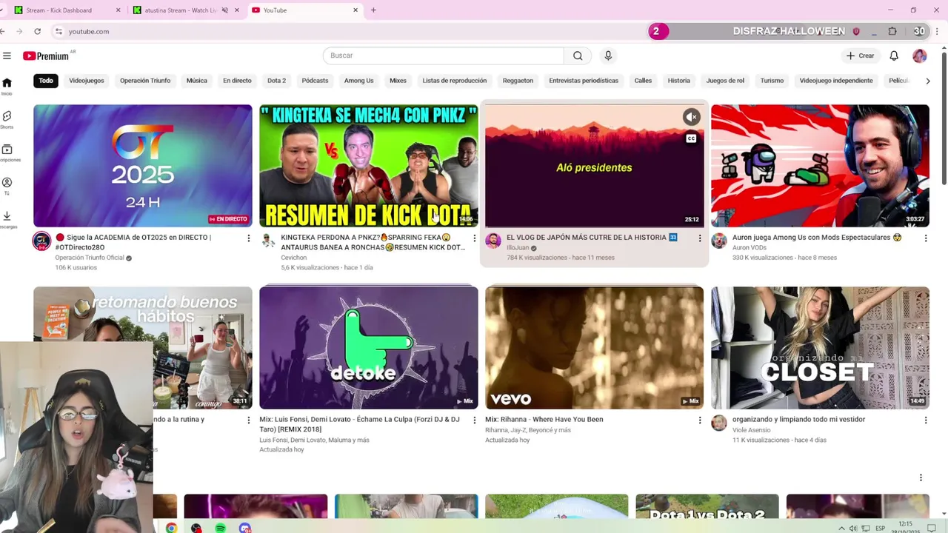Go to Inicio in the sidebar
The width and height of the screenshot is (948, 533).
pyautogui.click(x=7, y=86)
